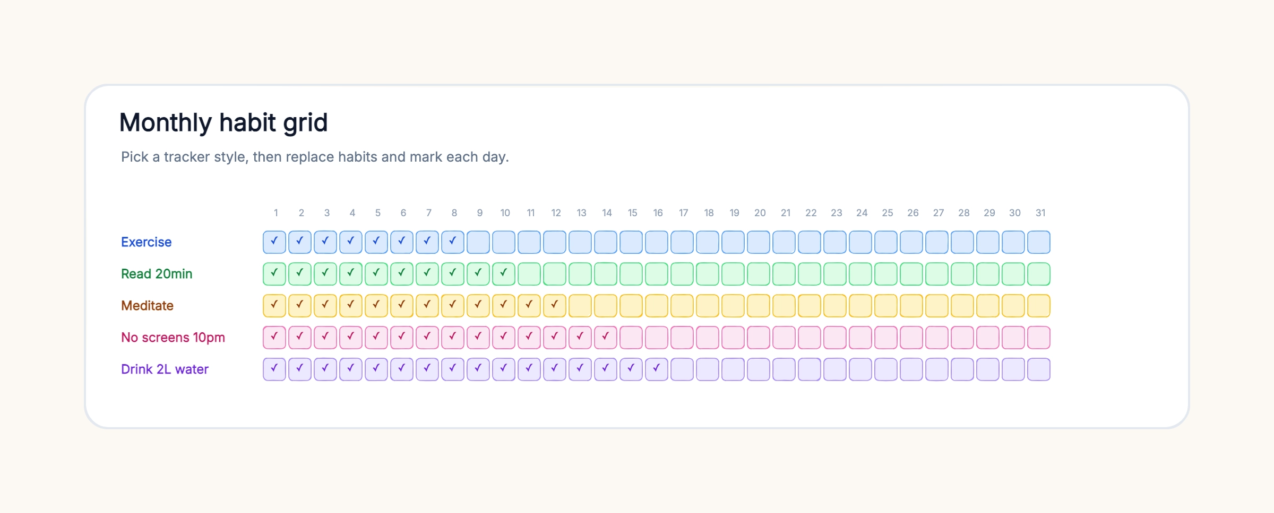
Task: Mark No screens 10pm on day 30
Action: pos(1013,338)
